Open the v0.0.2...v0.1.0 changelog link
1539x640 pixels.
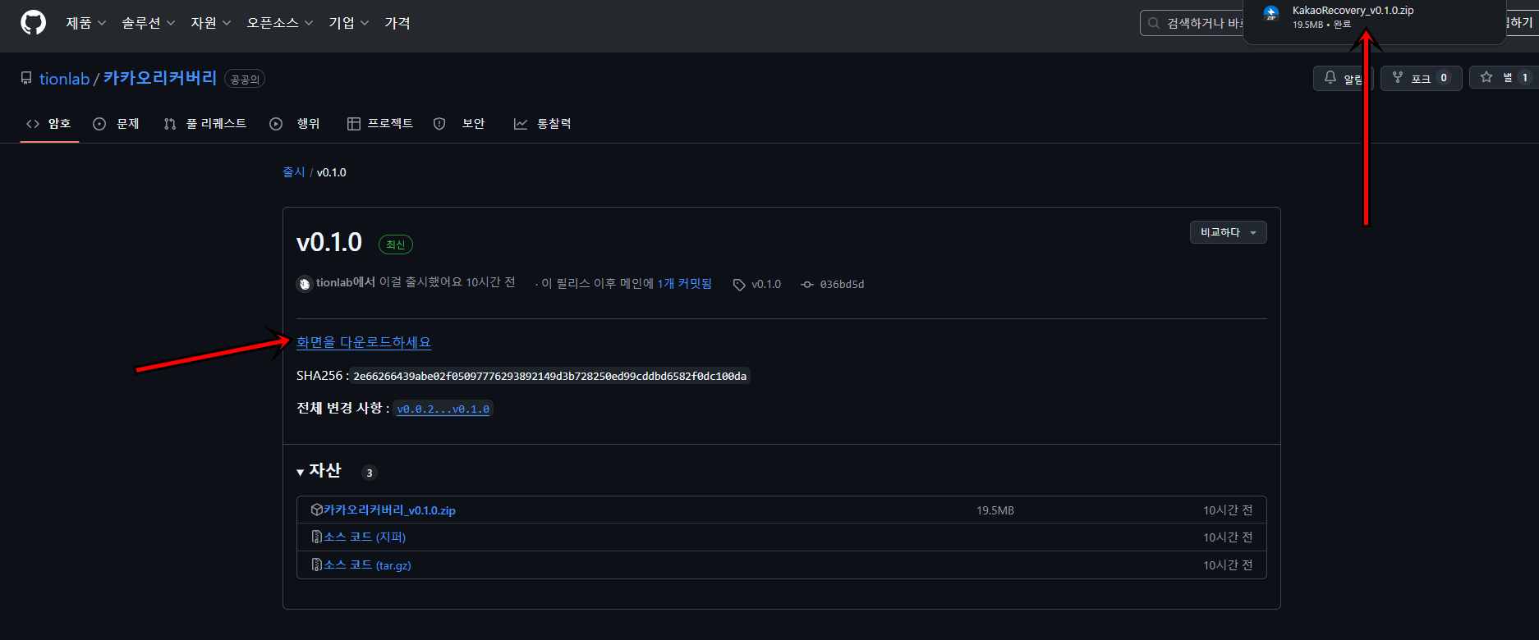click(x=443, y=409)
